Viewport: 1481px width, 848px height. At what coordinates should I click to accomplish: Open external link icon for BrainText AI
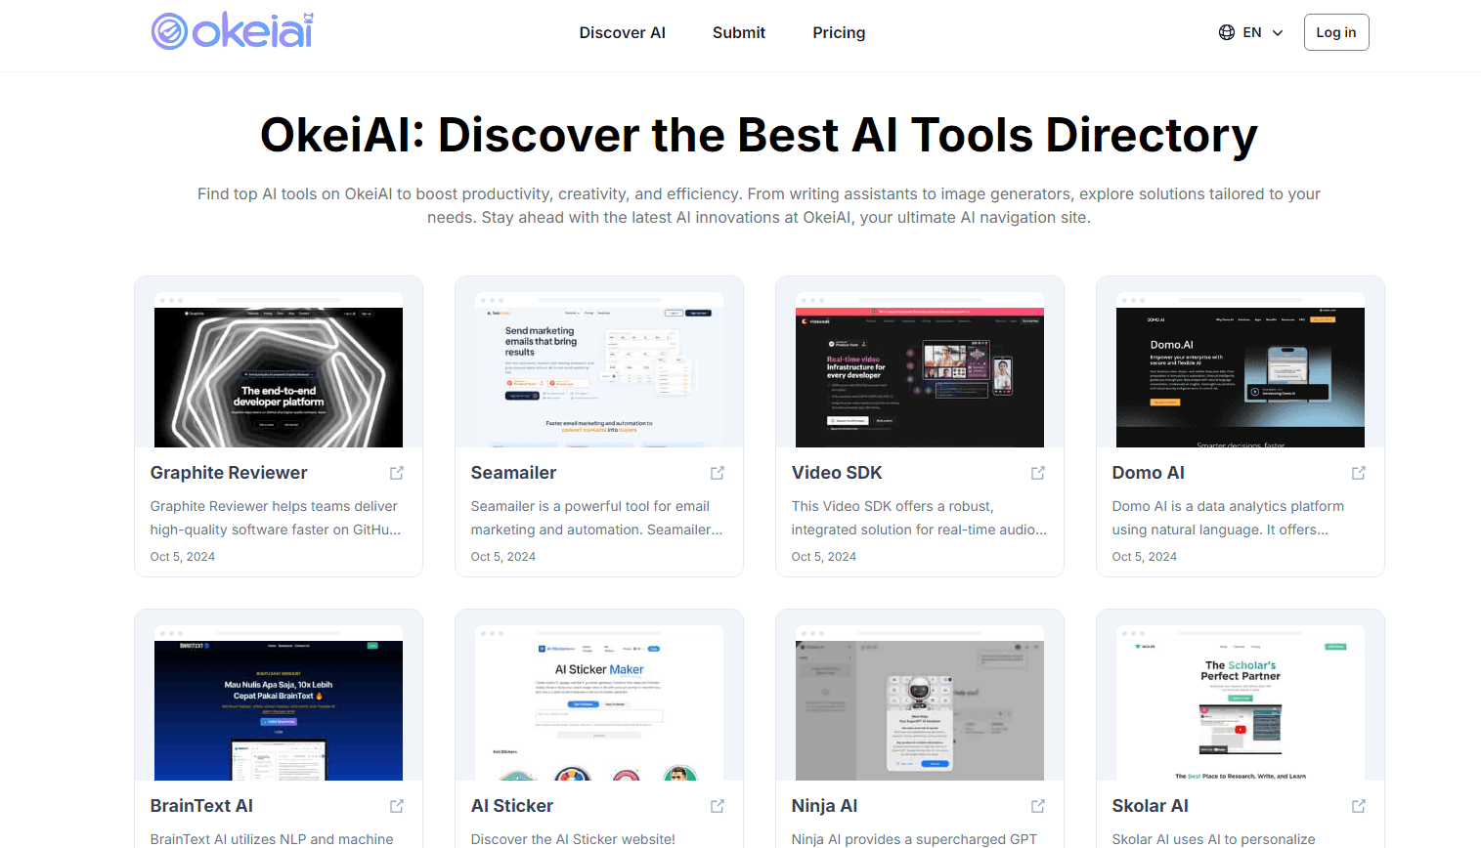(397, 806)
